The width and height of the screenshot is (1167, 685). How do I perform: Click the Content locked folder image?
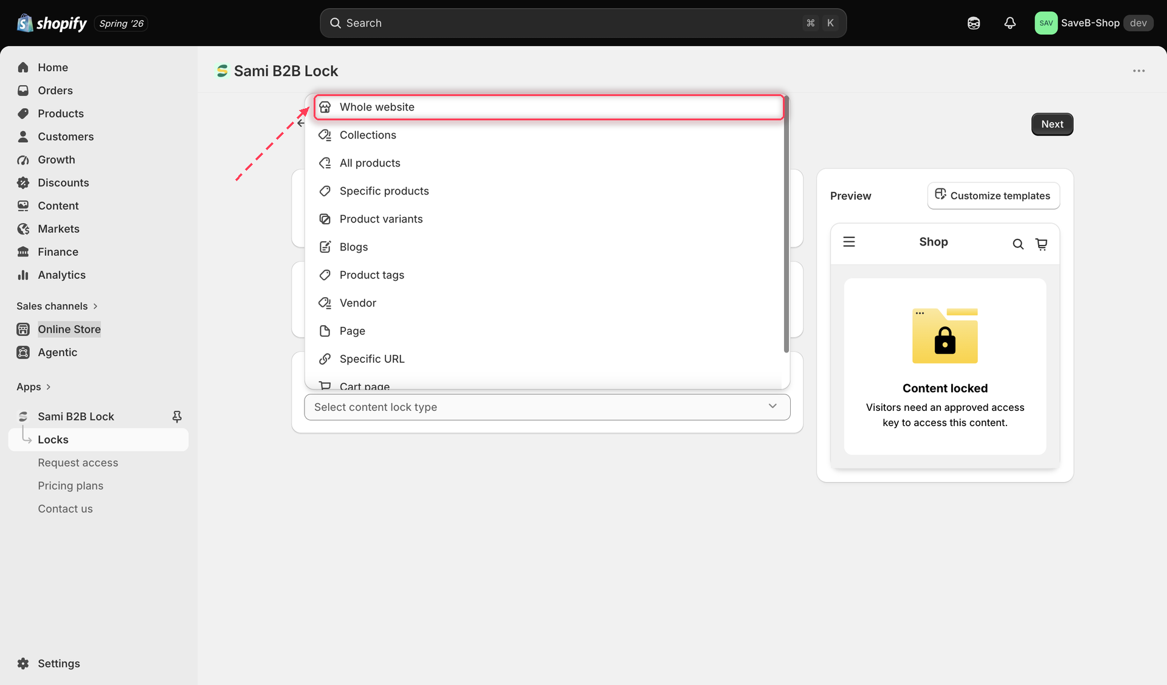[945, 336]
